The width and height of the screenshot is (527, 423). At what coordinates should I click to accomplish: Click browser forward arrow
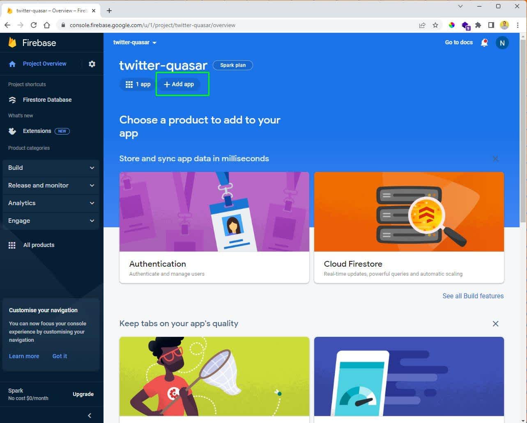(21, 25)
